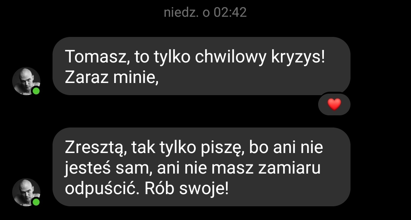
Task: Click the dark pill surrounding the heart reaction
Action: pyautogui.click(x=335, y=104)
